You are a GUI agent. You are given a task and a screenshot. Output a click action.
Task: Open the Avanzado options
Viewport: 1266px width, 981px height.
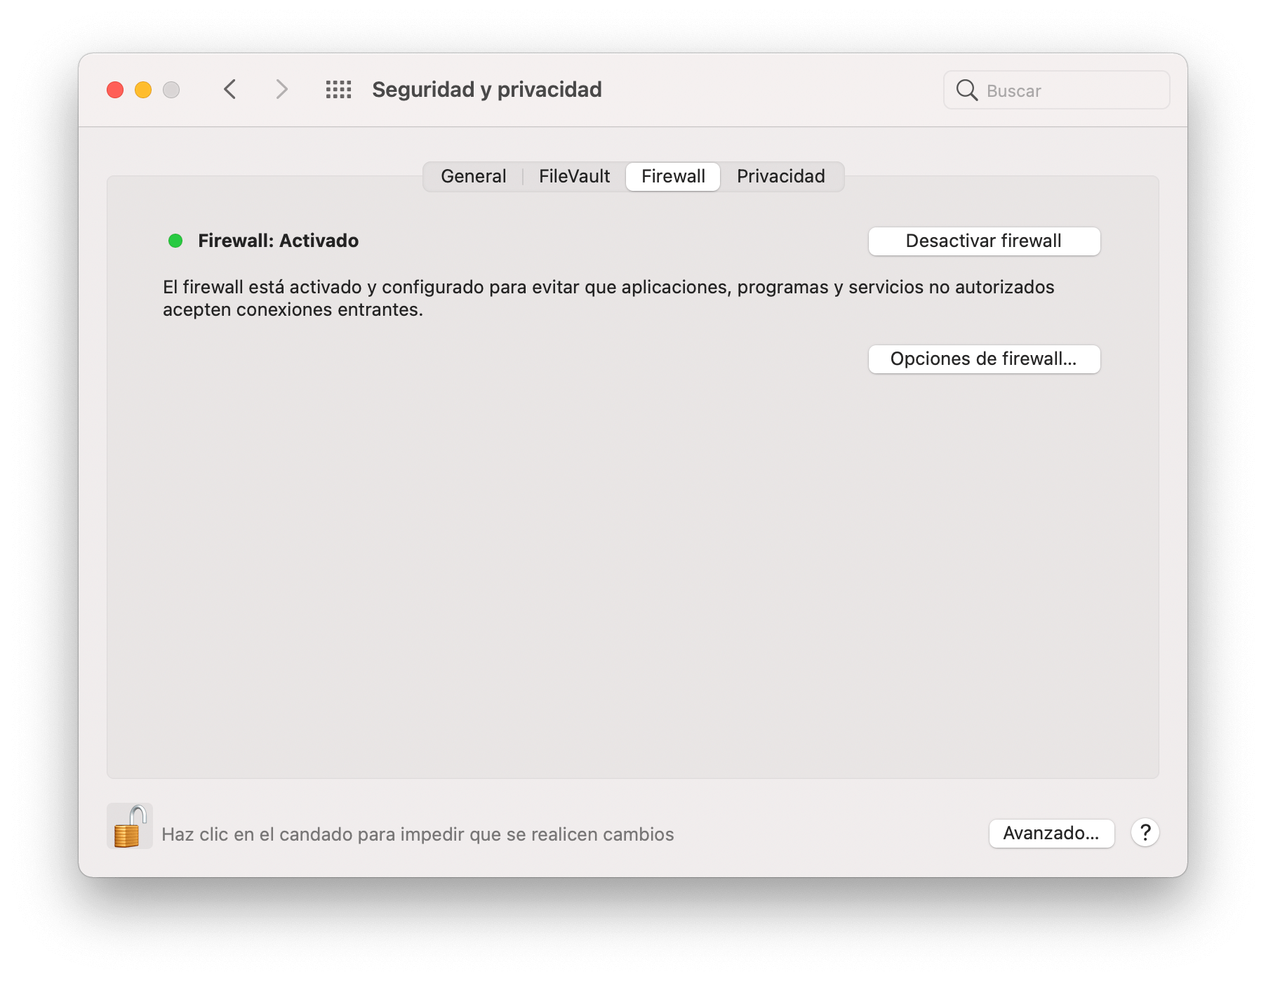1051,834
